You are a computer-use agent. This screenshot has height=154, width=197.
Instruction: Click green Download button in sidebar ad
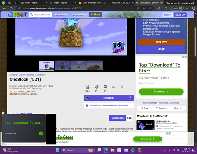pos(161,91)
